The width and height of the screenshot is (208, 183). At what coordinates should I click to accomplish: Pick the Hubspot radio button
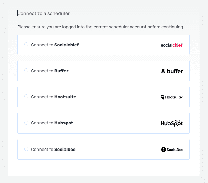click(26, 123)
